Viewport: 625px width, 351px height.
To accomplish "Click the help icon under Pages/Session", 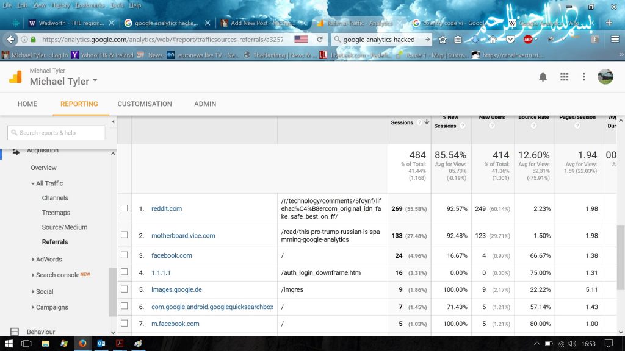I will click(577, 126).
